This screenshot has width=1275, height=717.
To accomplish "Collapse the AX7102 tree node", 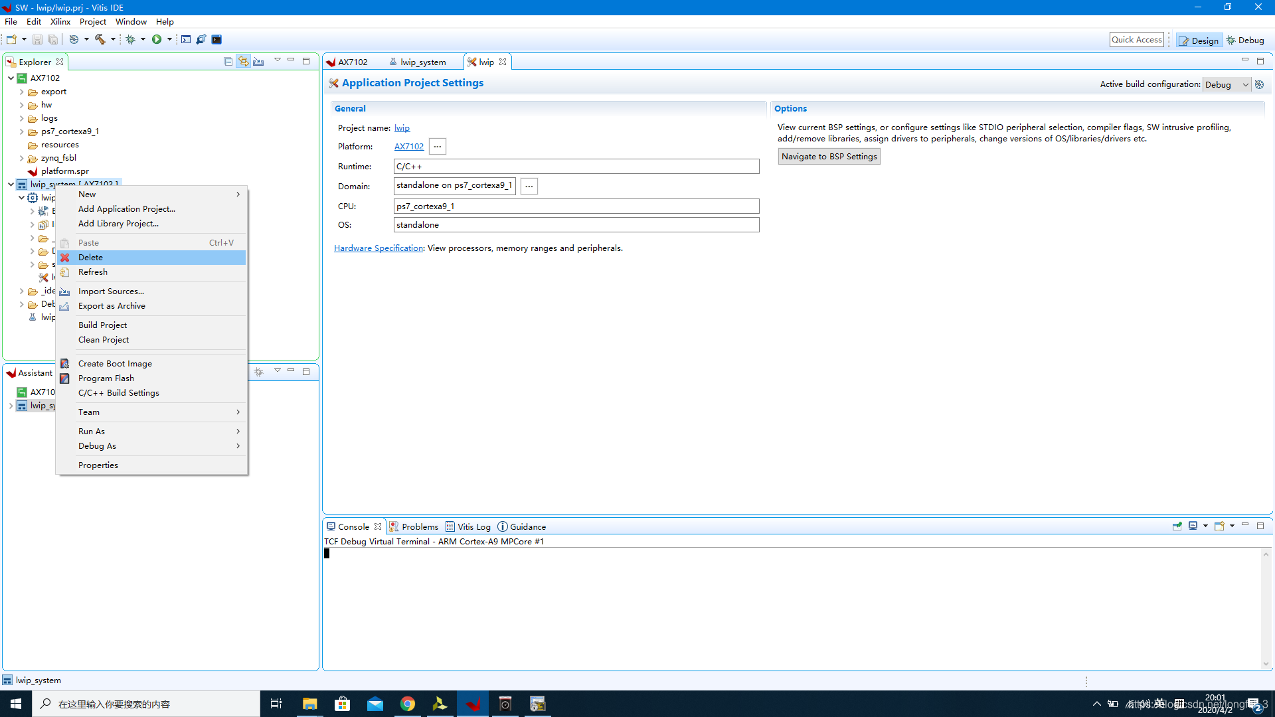I will 11,78.
